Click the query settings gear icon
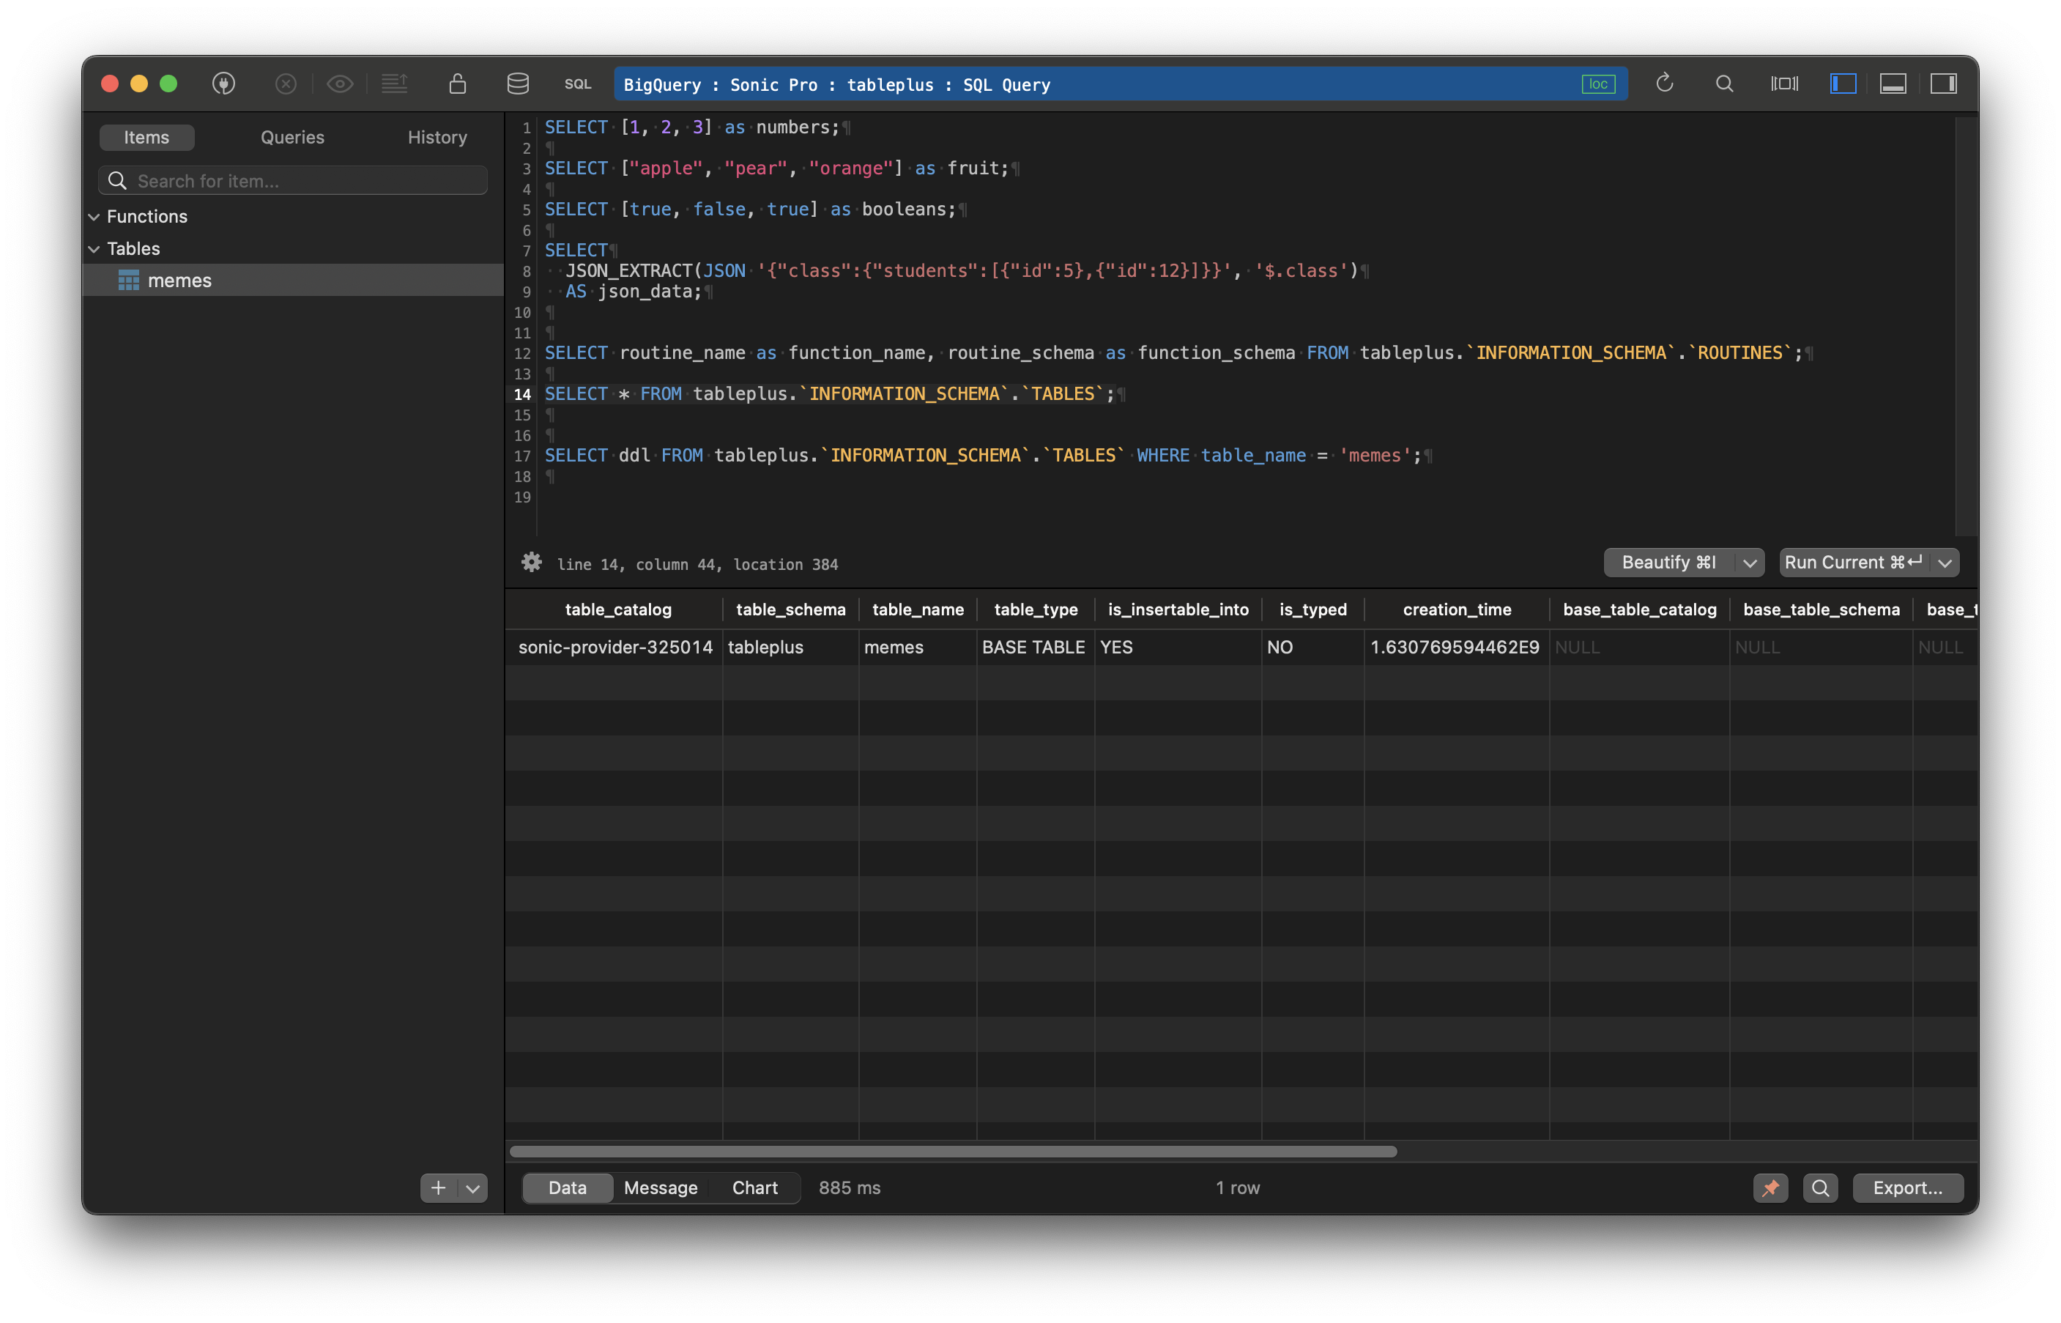Viewport: 2061px width, 1323px height. point(532,562)
